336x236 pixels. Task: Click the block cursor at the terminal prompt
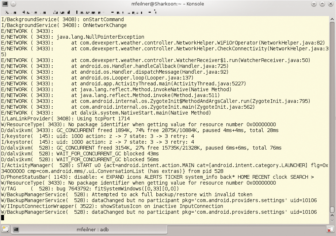(3, 218)
